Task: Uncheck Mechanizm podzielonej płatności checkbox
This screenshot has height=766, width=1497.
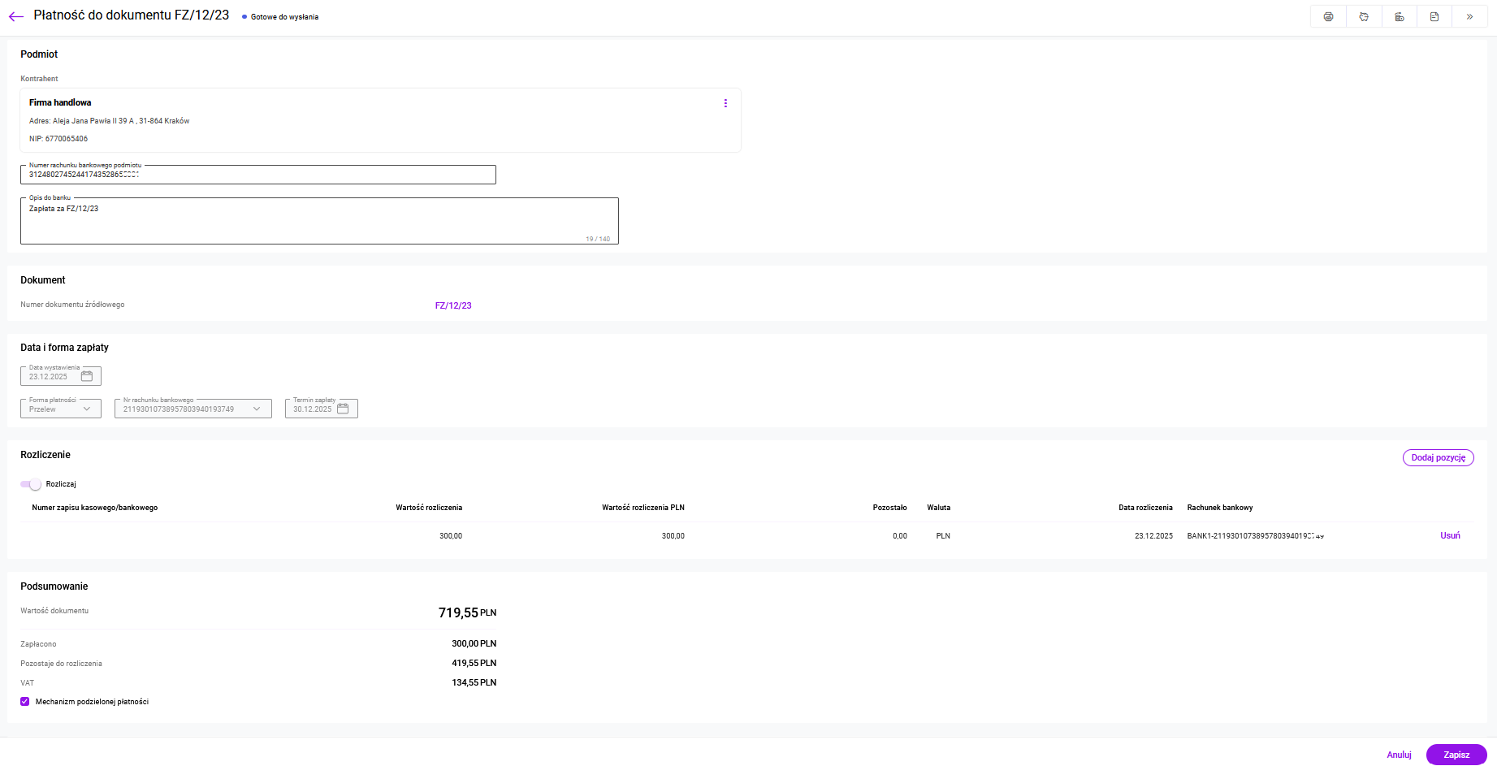Action: coord(25,702)
